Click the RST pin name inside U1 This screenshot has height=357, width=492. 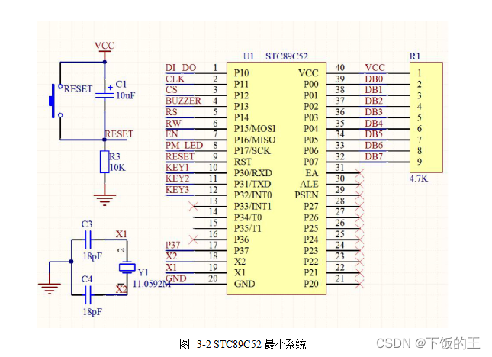(x=243, y=162)
